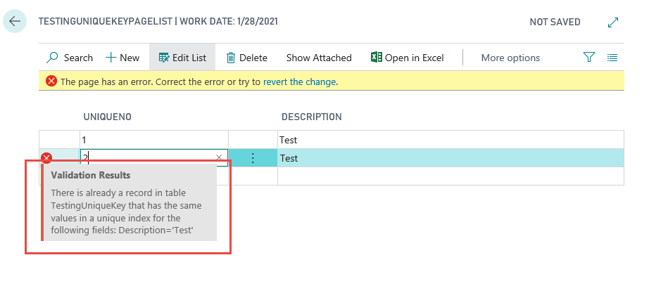Click the UNIQUENO column header
Image resolution: width=668 pixels, height=293 pixels.
click(108, 117)
